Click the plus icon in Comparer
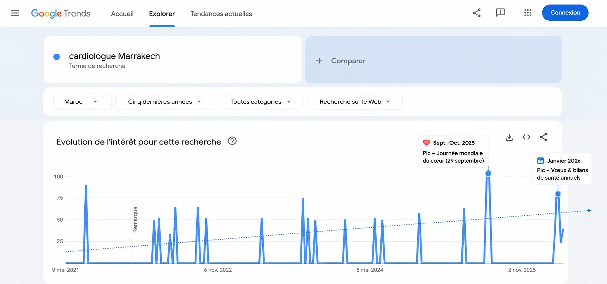The height and width of the screenshot is (284, 607). tap(319, 61)
